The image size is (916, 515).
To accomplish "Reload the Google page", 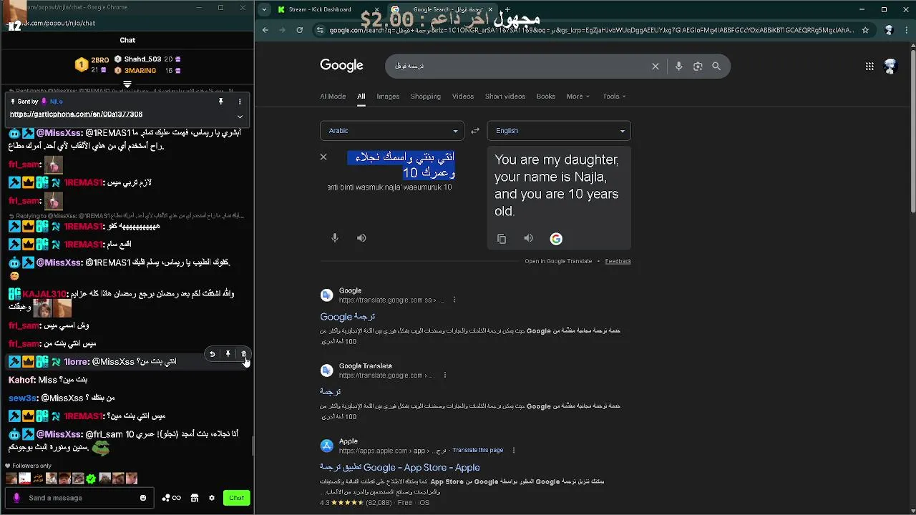I will point(300,30).
